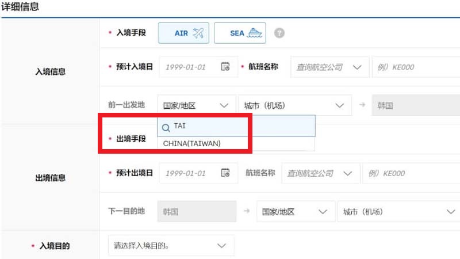Click the magnifier icon in the TAI search box
The height and width of the screenshot is (259, 460).
[x=166, y=127]
